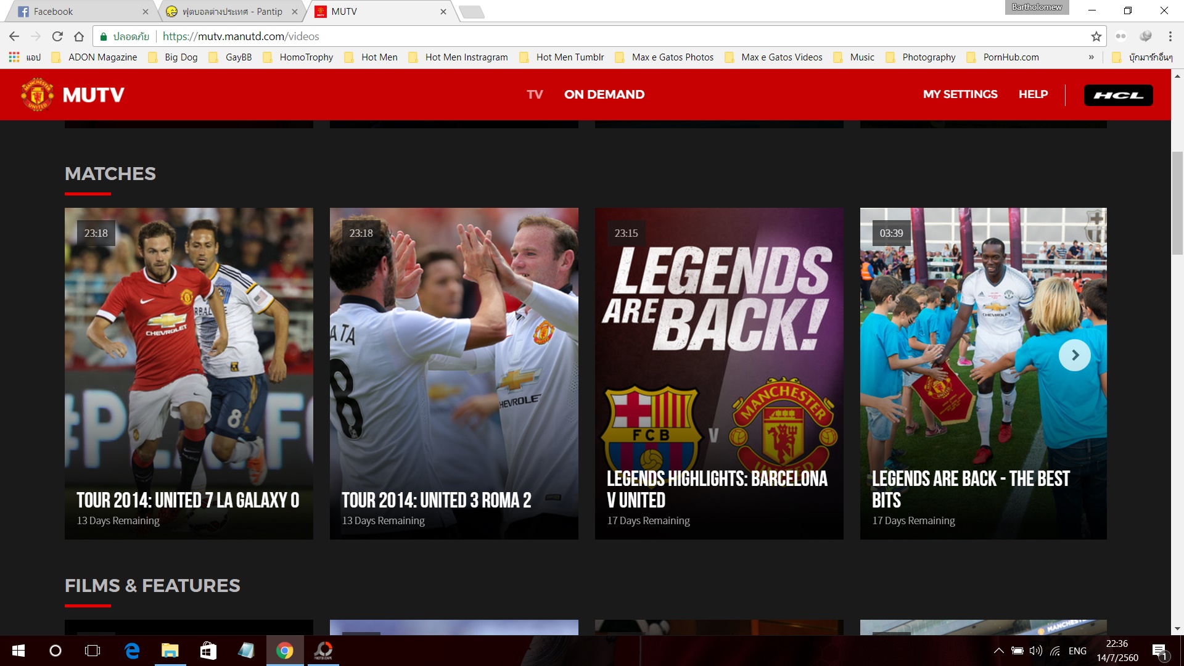Viewport: 1184px width, 666px height.
Task: Open the Action Center notifications icon
Action: tap(1160, 651)
